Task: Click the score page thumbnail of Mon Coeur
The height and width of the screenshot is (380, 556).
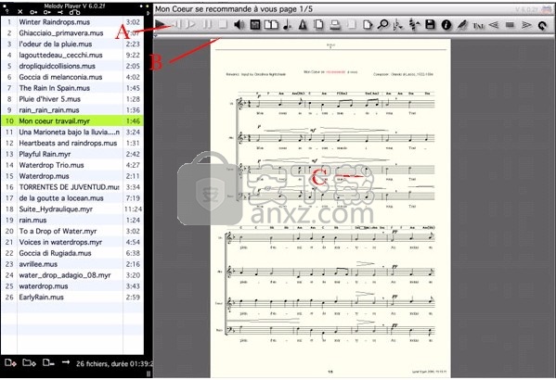Action: tap(330, 209)
